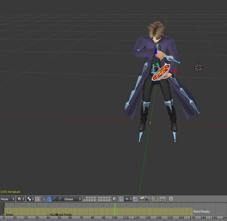Render OpenGL image with camera icon
The image size is (227, 221).
[142, 199]
